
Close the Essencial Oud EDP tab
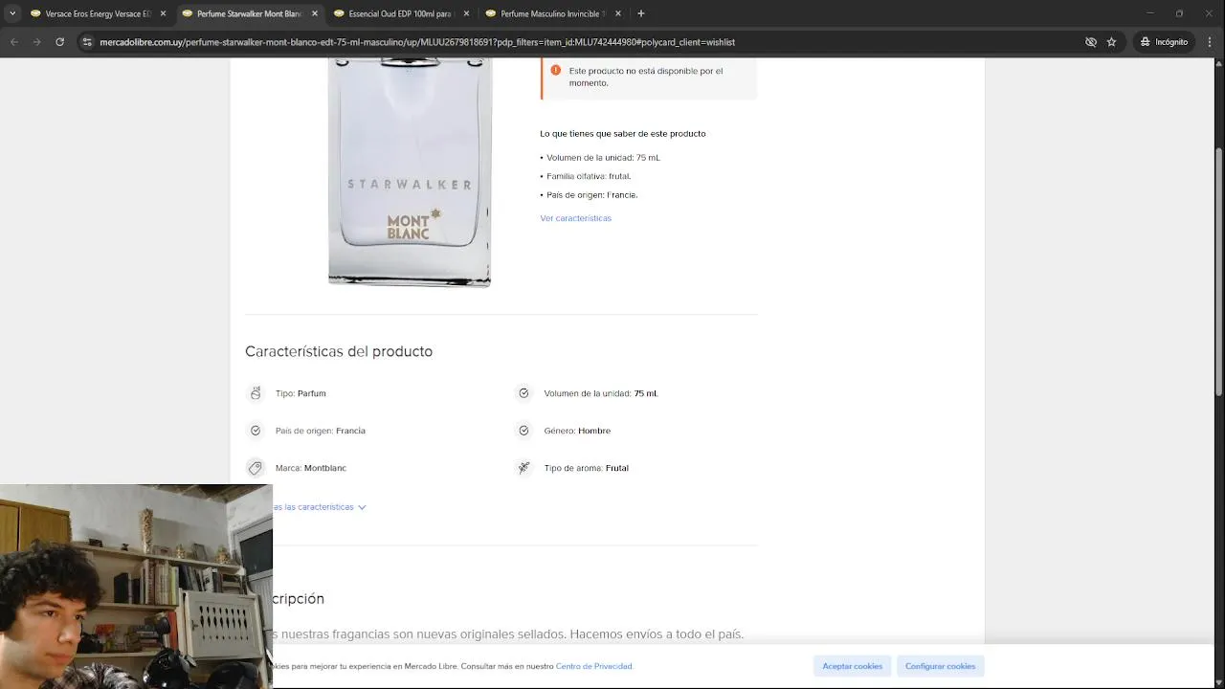[x=467, y=13]
